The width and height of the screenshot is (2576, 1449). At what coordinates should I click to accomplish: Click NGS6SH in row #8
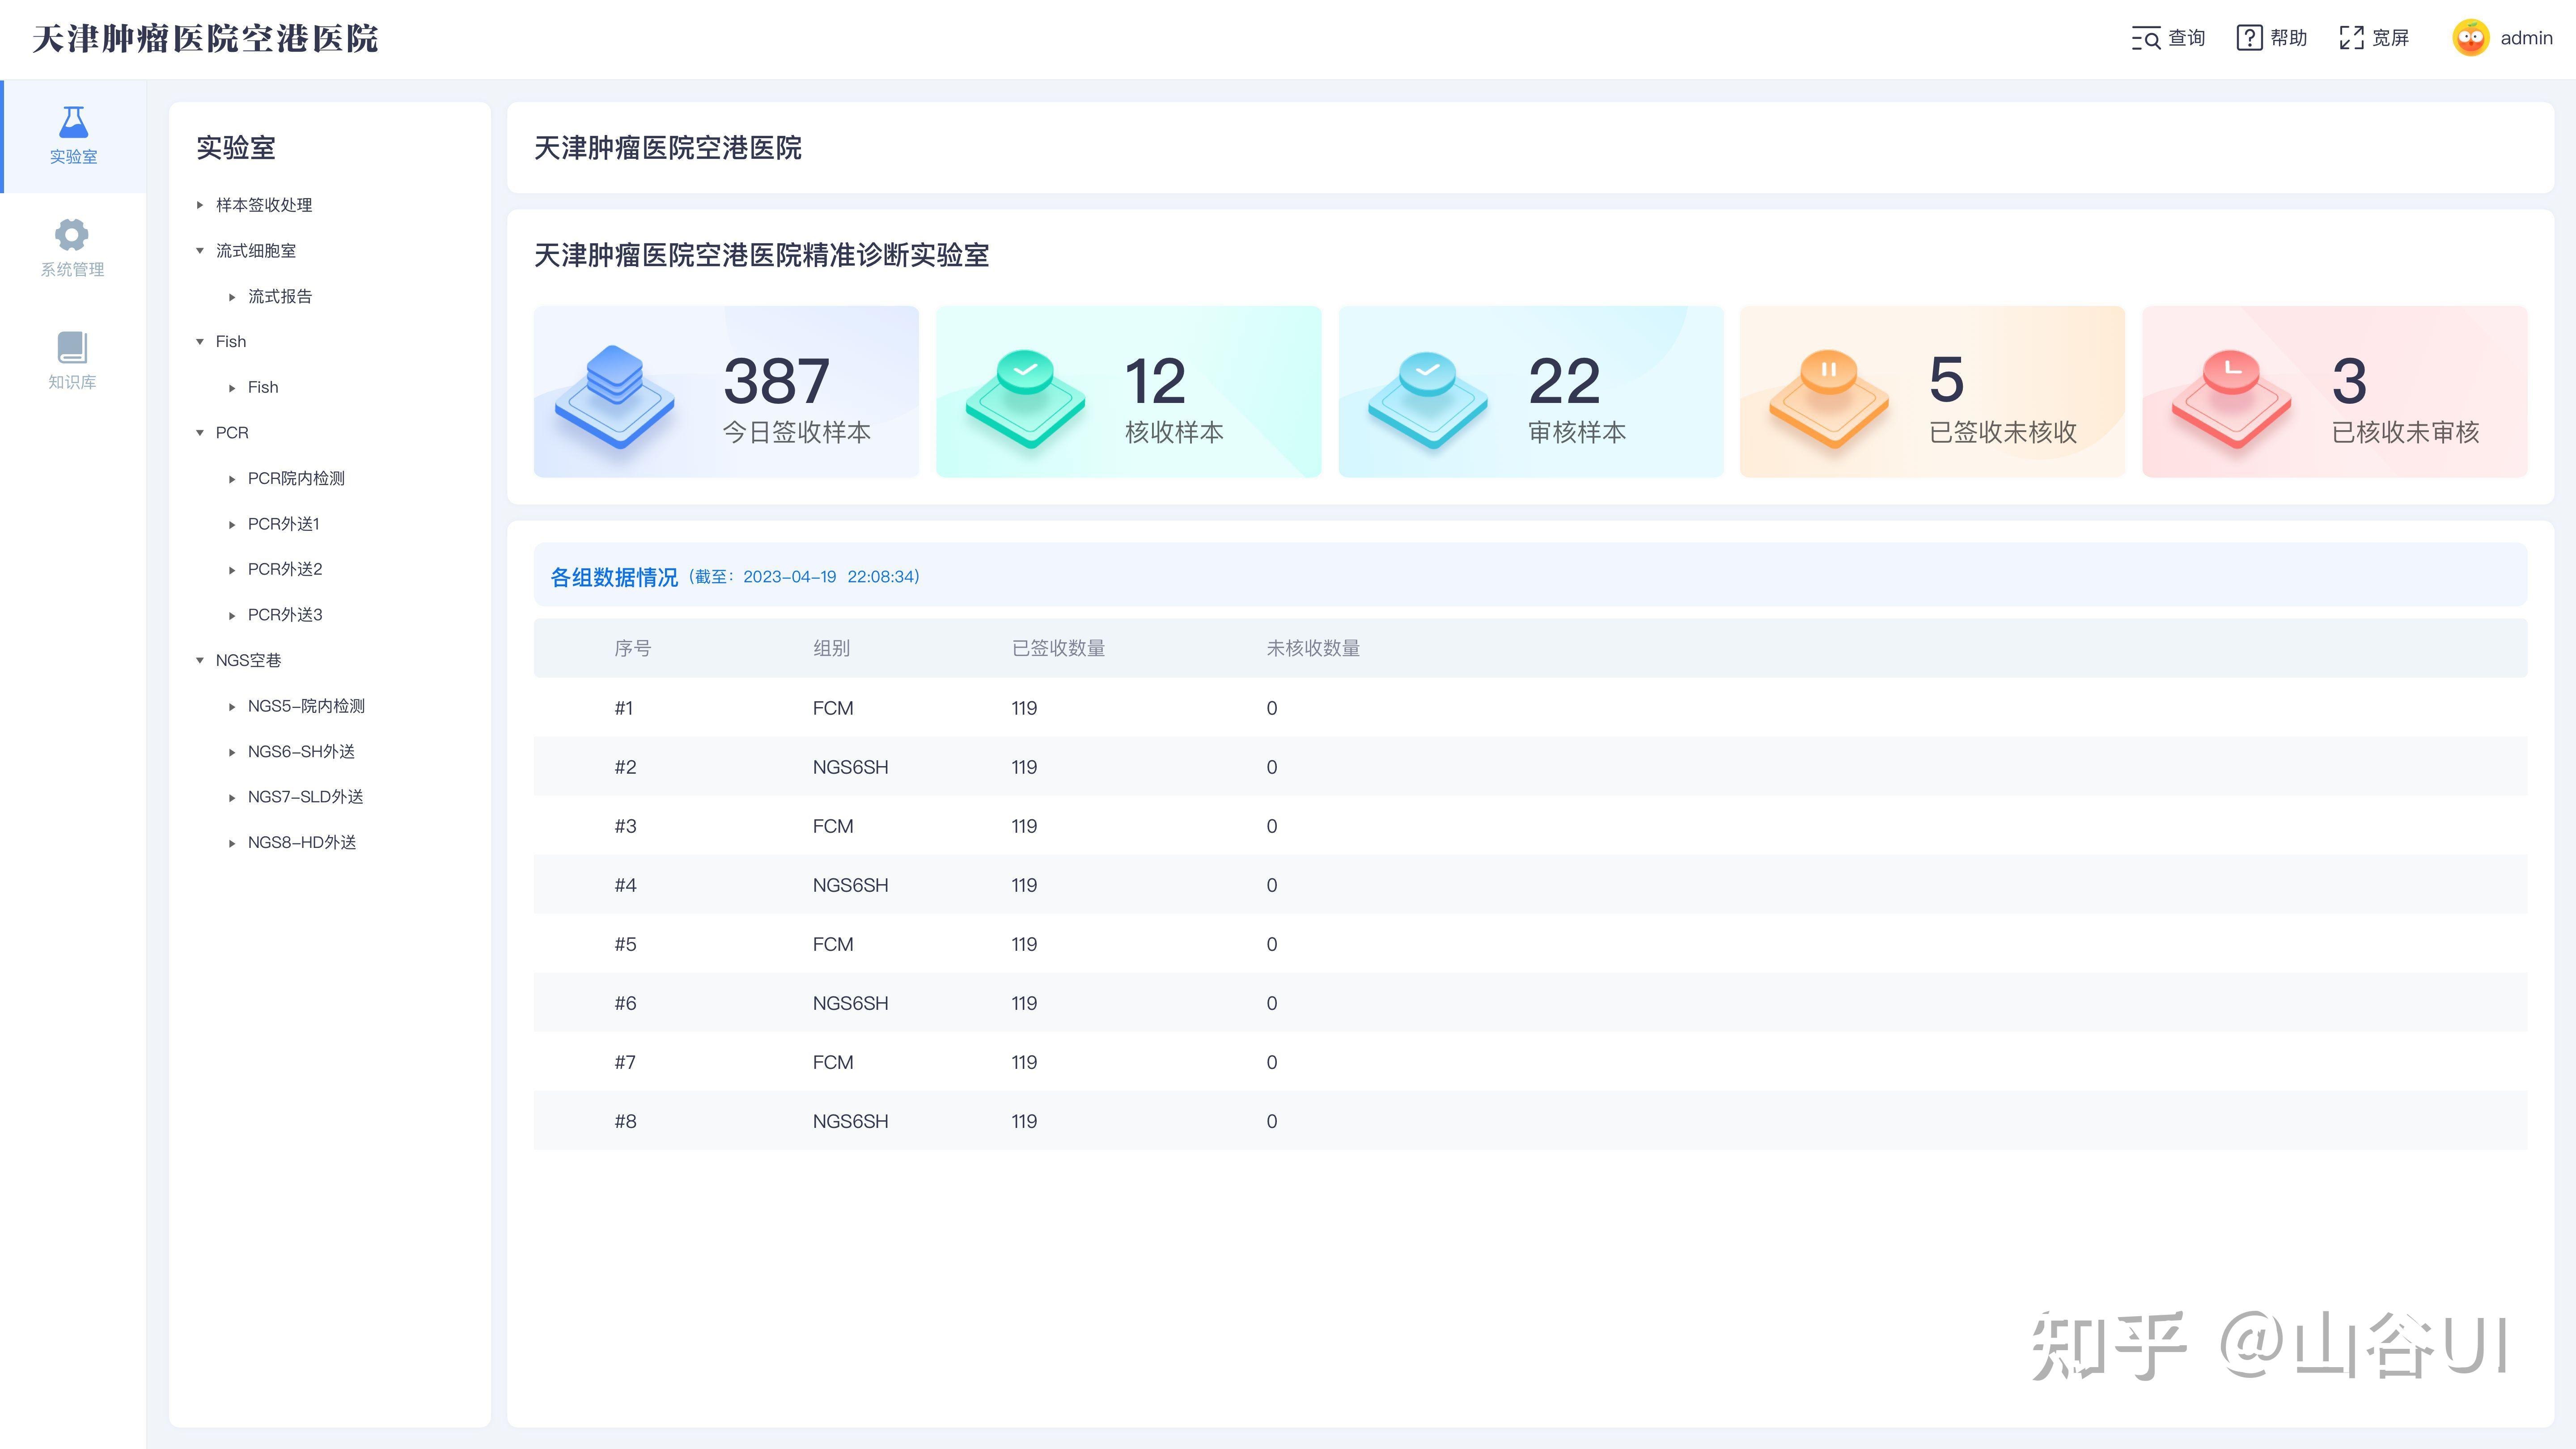(850, 1122)
